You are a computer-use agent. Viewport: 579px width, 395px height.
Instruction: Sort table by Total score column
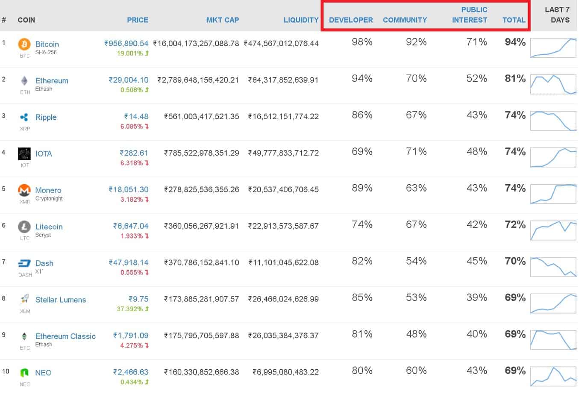coord(514,20)
